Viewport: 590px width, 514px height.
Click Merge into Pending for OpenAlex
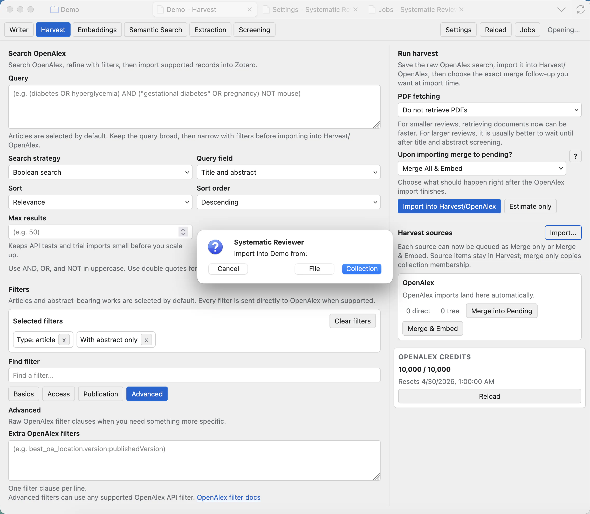click(x=502, y=311)
